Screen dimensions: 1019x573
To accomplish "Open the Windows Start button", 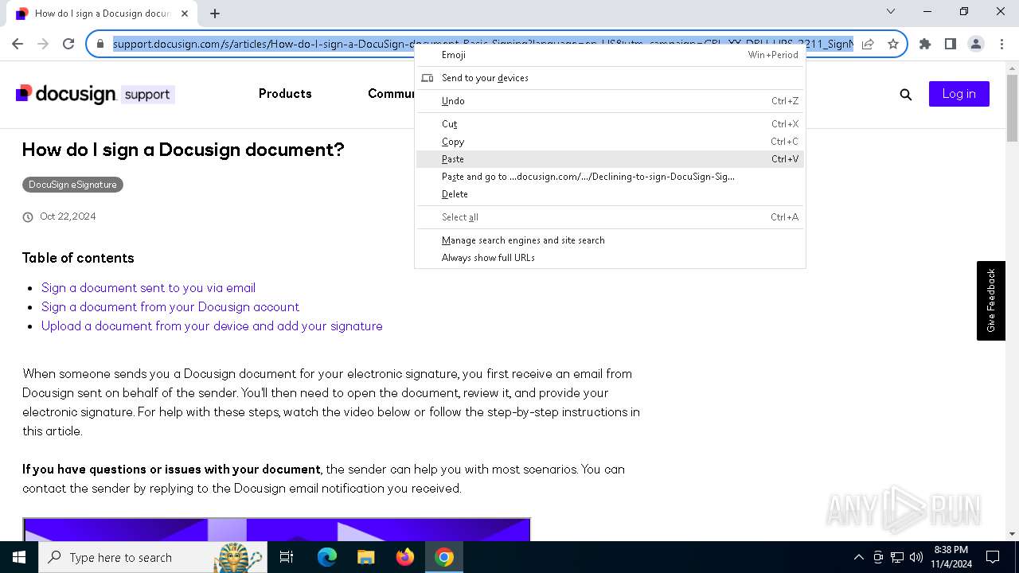I will pos(19,557).
